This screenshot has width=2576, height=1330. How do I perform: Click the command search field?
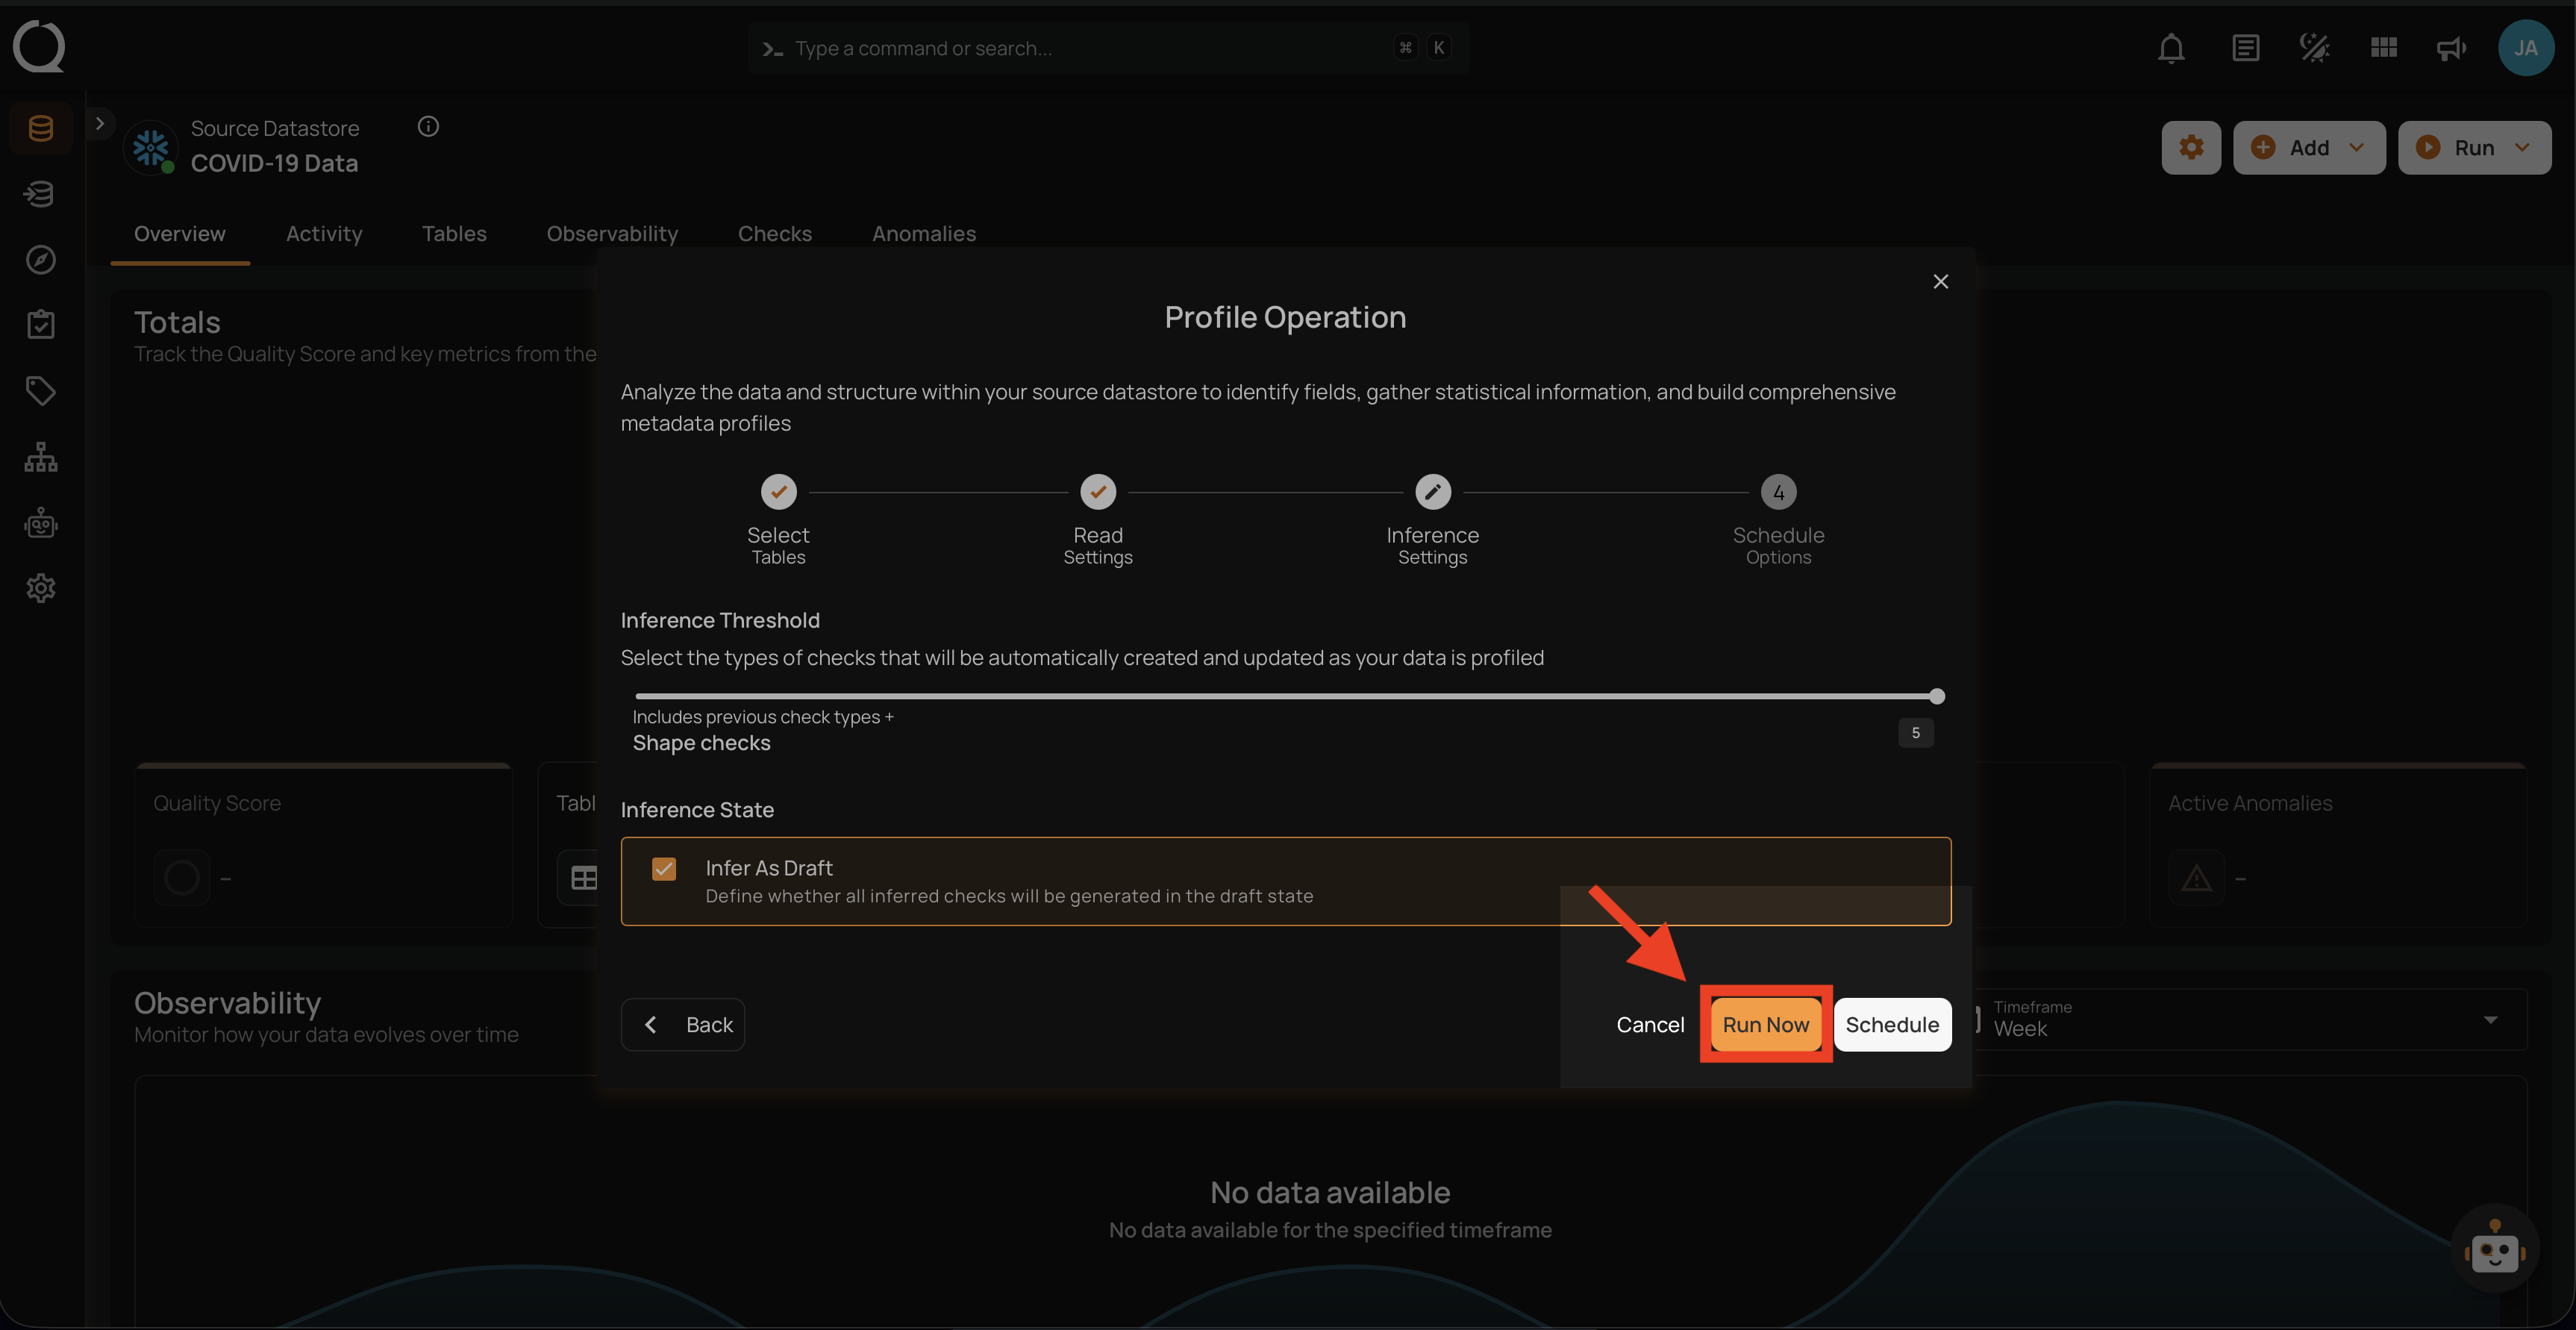pos(1100,47)
